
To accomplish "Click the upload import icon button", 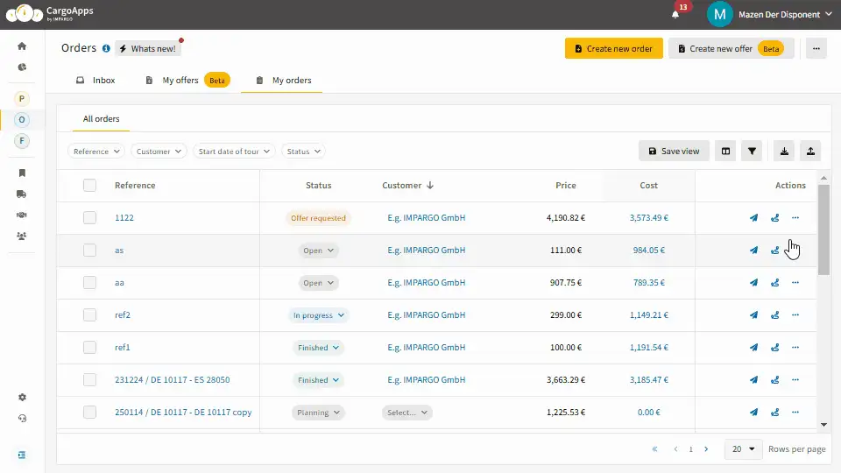I will pos(810,152).
